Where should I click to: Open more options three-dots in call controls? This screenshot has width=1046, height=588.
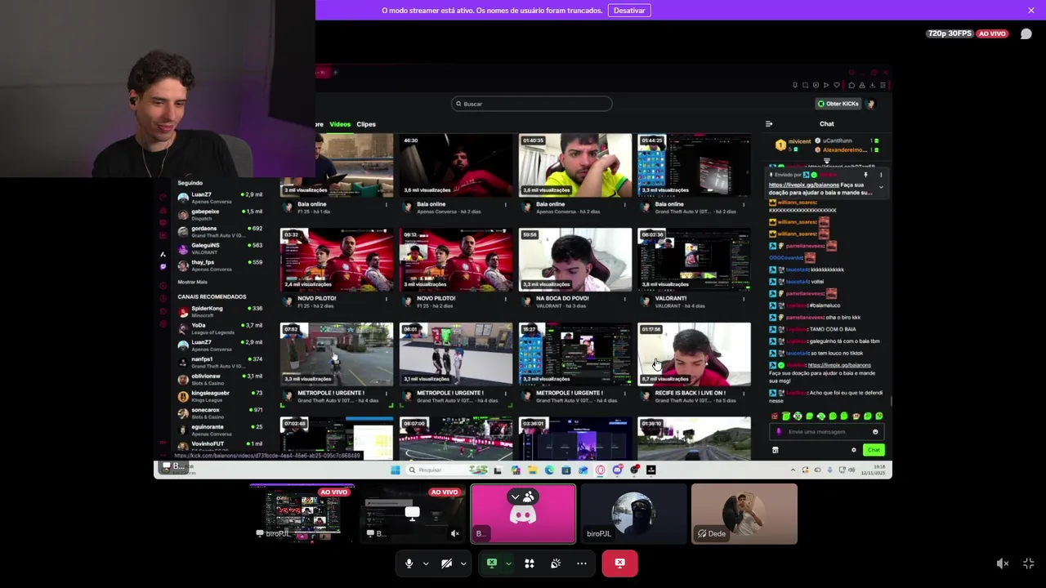tap(582, 563)
